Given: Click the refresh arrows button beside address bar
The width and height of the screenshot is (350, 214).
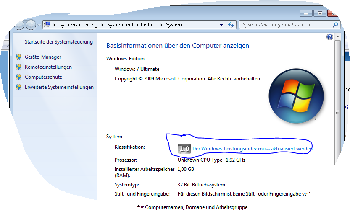Looking at the screenshot, I should pos(231,25).
